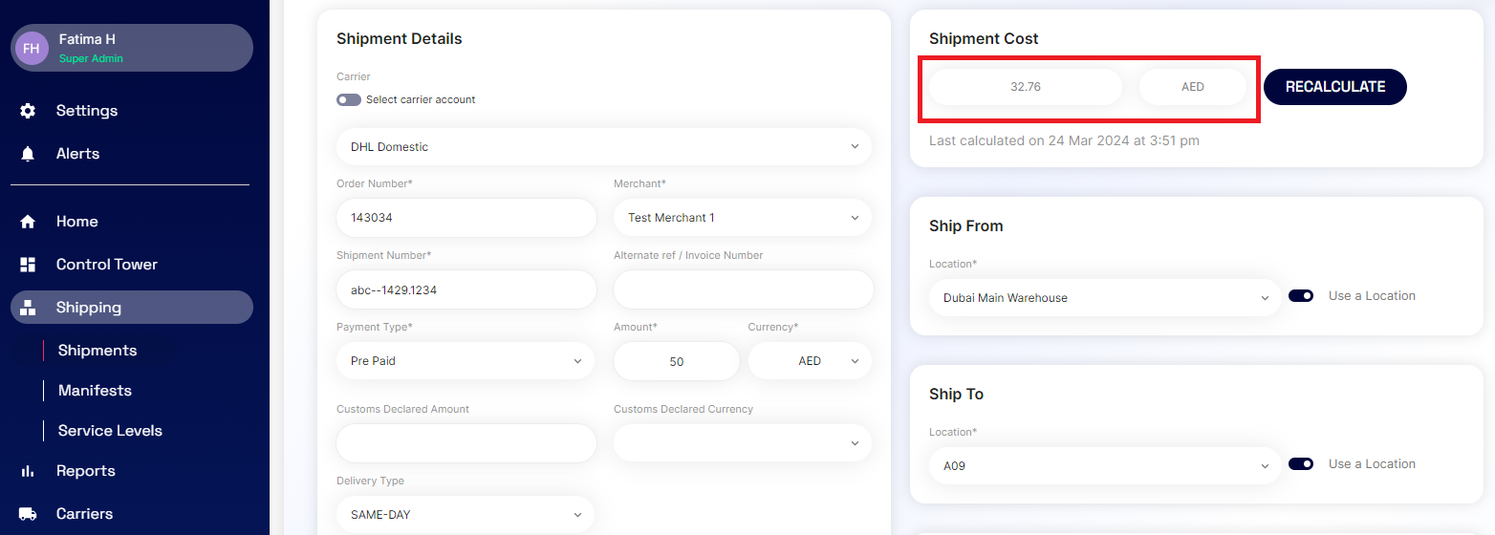Toggle the Select carrier account switch

coord(348,99)
